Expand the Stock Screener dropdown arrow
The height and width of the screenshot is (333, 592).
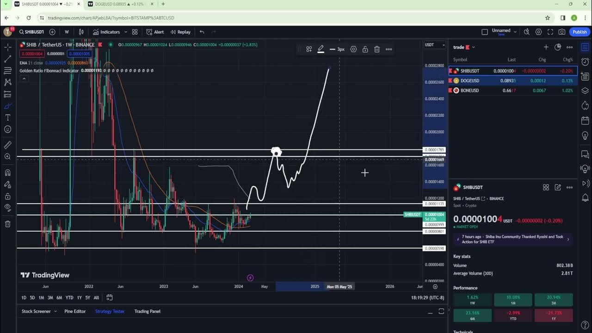(x=55, y=311)
